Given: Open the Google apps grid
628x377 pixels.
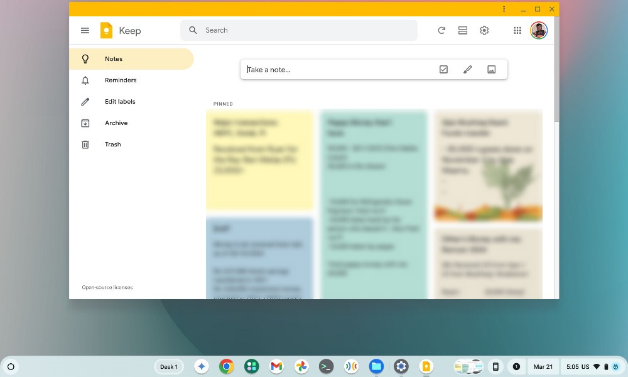Looking at the screenshot, I should [x=517, y=30].
